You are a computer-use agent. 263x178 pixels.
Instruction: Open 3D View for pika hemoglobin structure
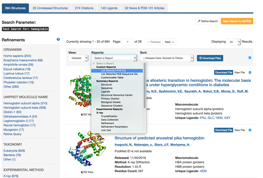(87, 172)
